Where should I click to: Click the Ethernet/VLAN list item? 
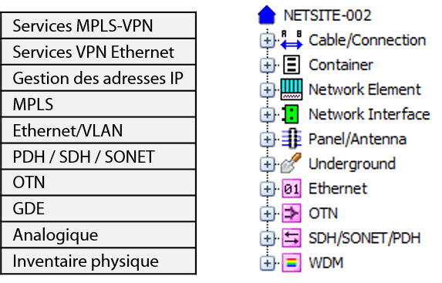99,130
